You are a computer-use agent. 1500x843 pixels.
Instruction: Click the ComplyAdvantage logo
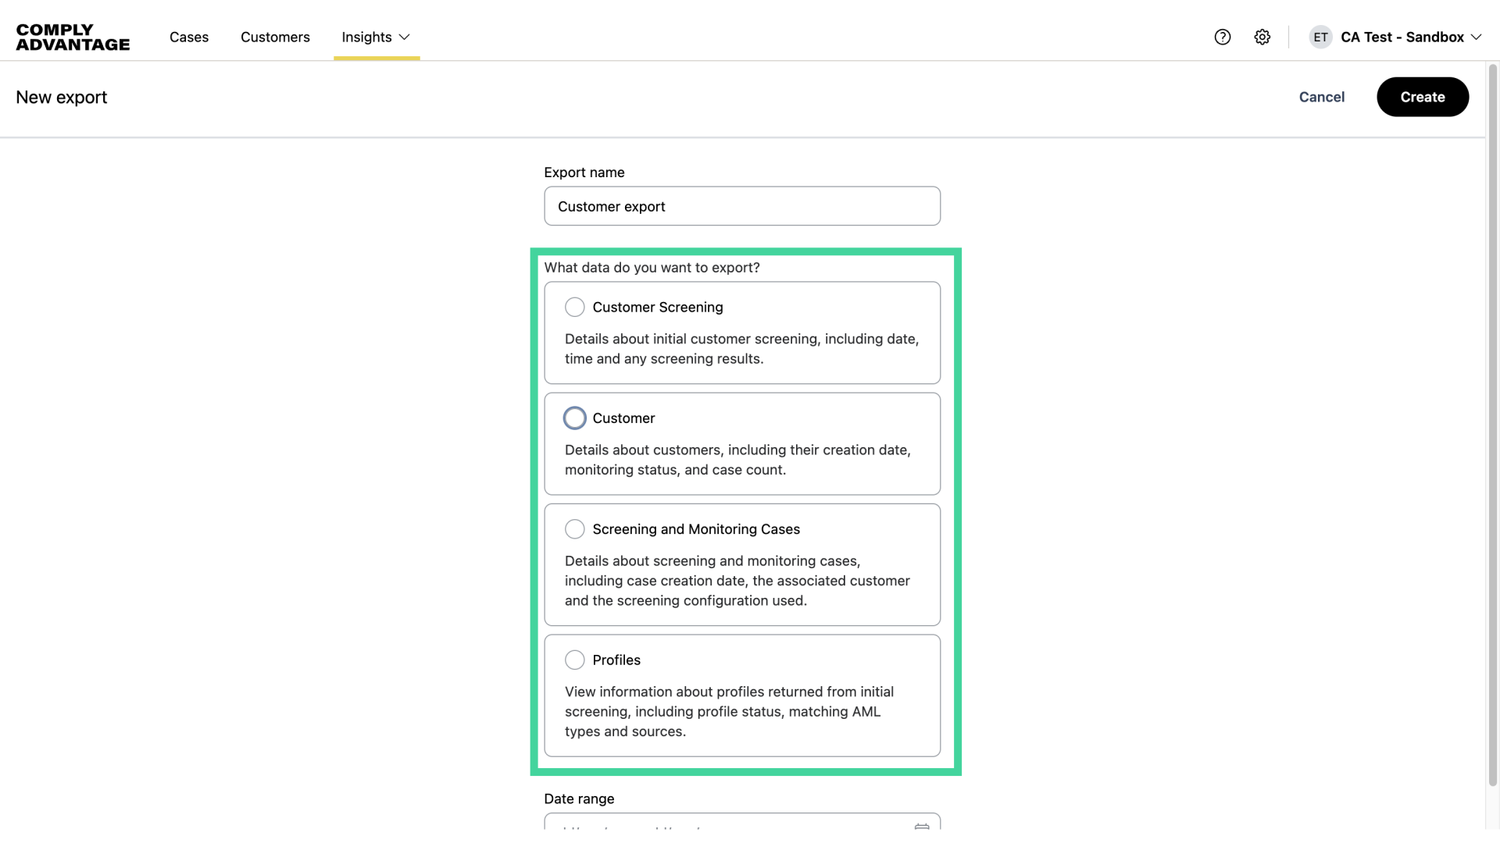click(72, 36)
